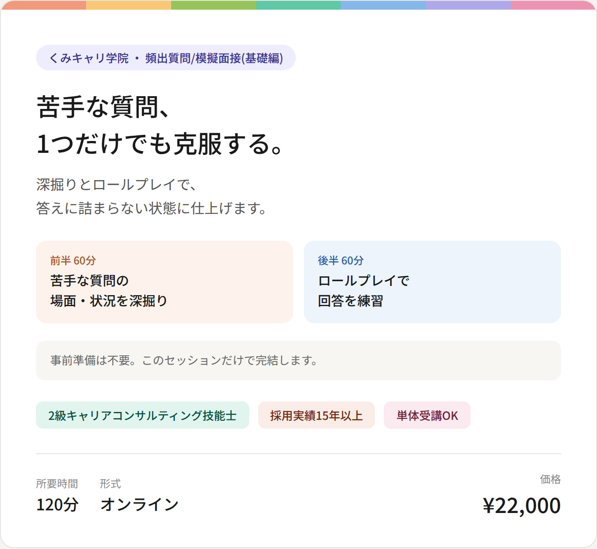597x549 pixels.
Task: Click the 後半 60分 roleplay card
Action: point(432,282)
